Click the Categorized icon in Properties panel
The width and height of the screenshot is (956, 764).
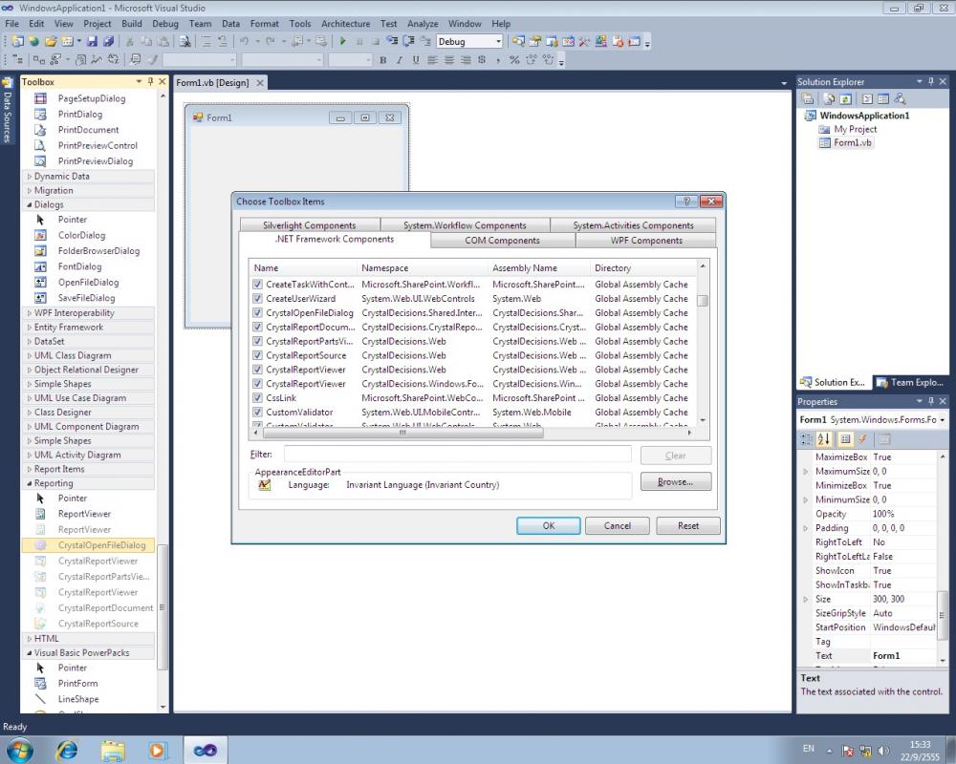click(x=806, y=438)
